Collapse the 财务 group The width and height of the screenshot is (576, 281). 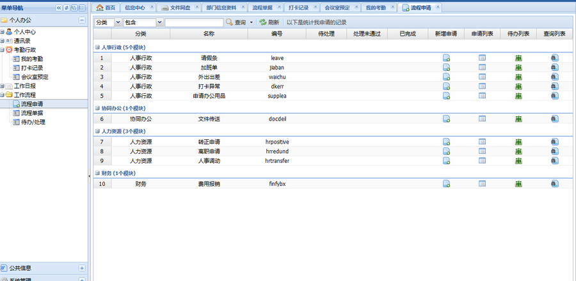(97, 173)
